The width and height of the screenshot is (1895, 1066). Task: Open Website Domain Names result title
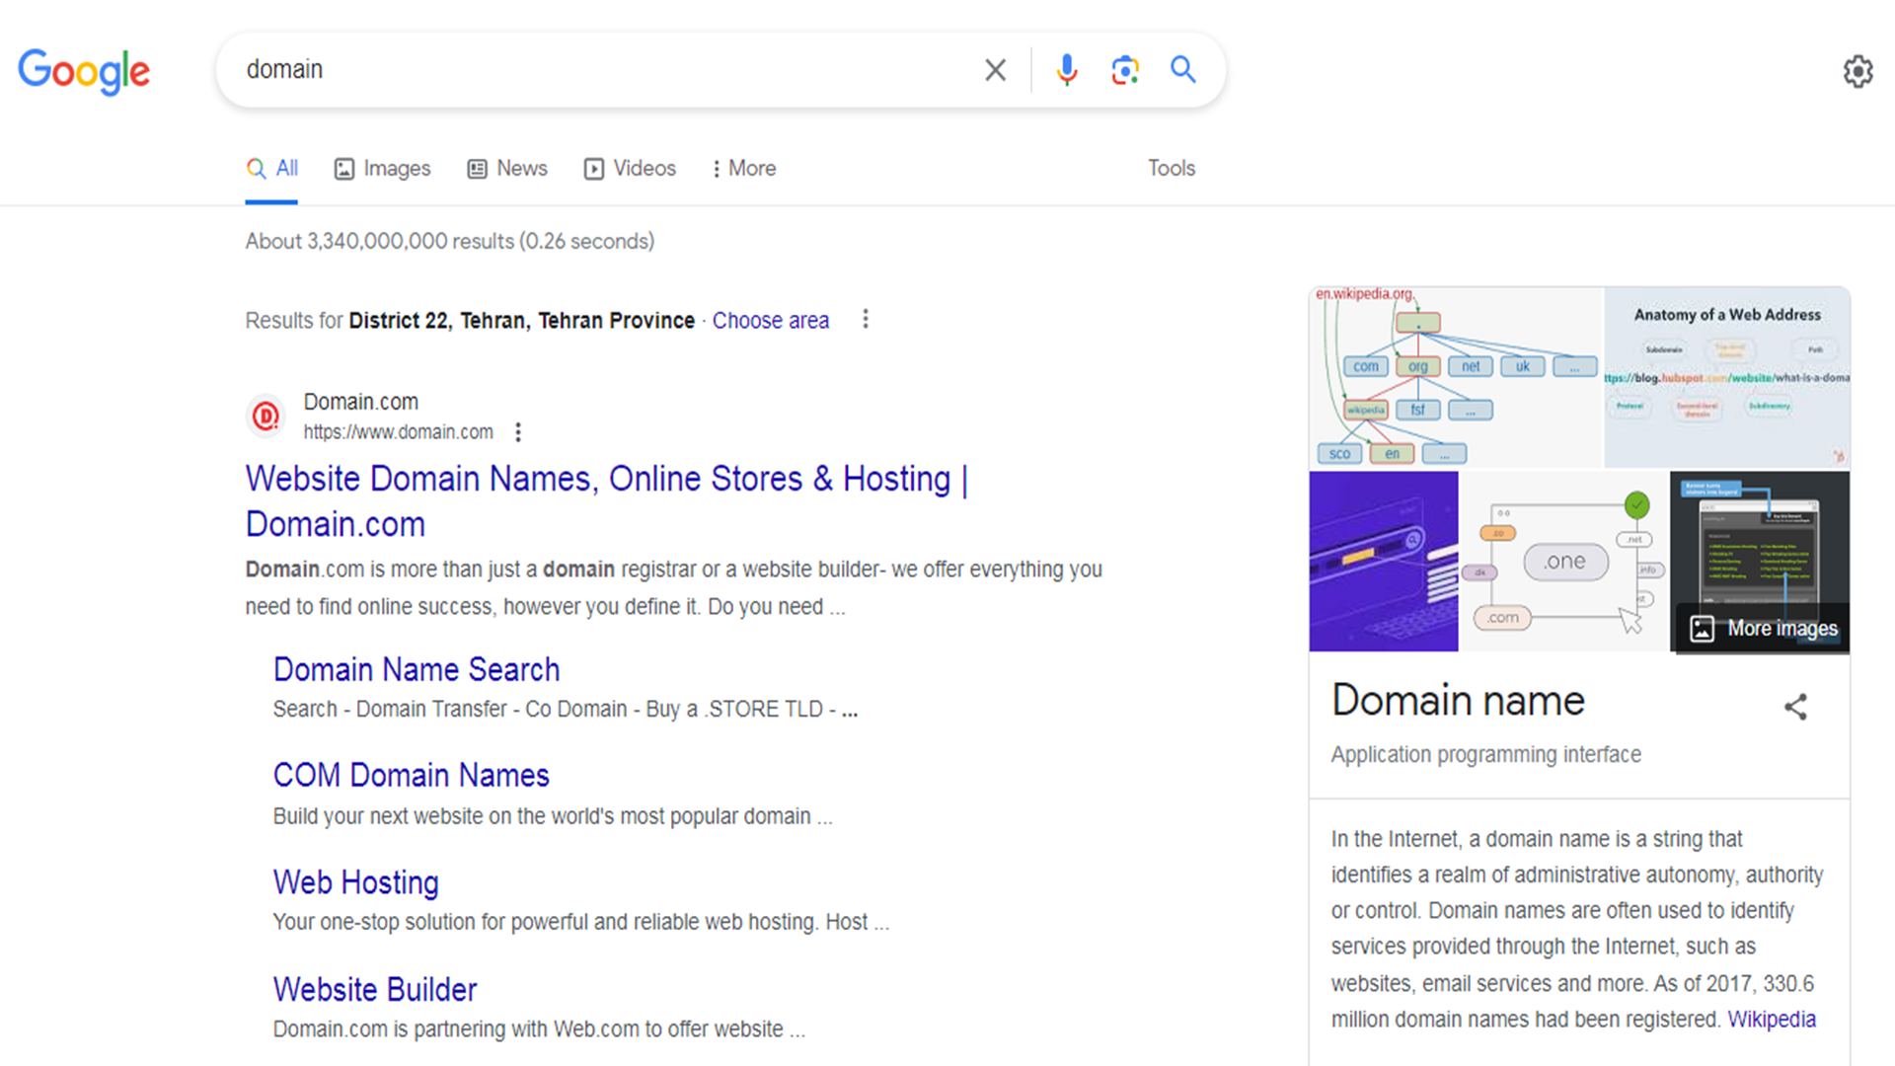(x=607, y=501)
